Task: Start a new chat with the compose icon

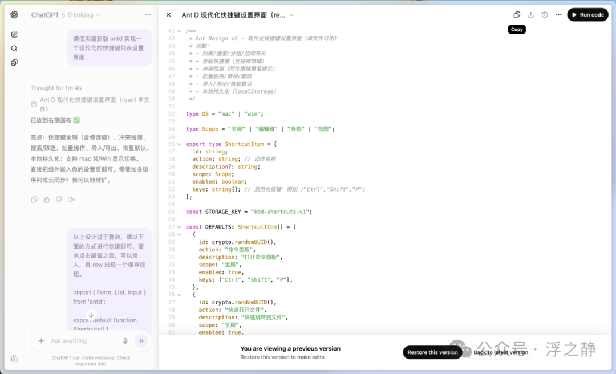Action: [x=14, y=35]
